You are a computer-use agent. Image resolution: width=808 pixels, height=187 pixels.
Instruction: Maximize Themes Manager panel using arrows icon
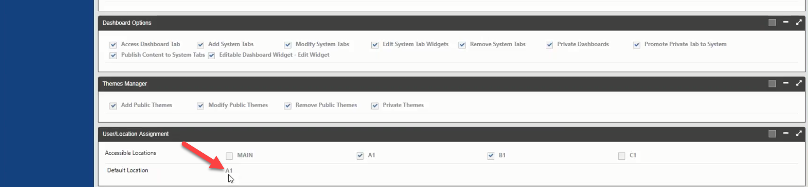tap(799, 83)
